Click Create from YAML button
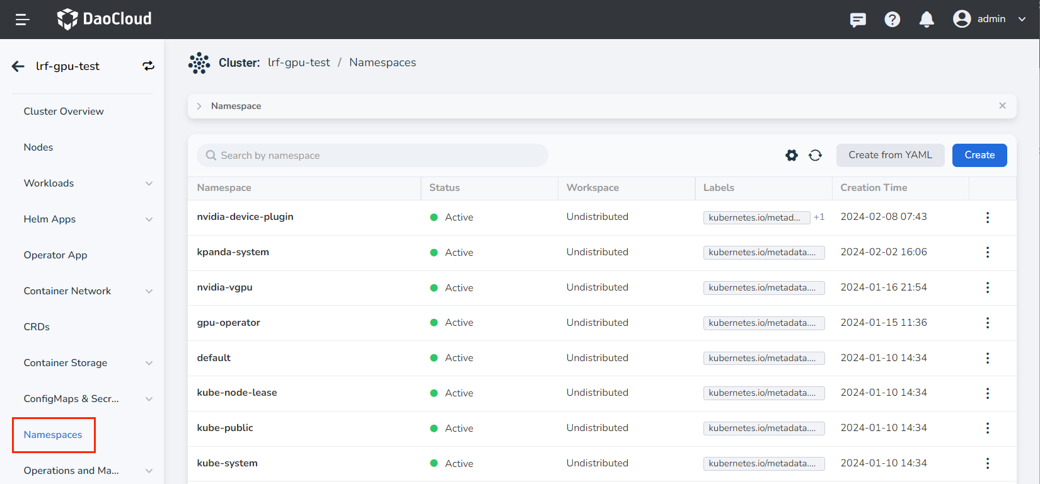The width and height of the screenshot is (1040, 484). point(889,155)
